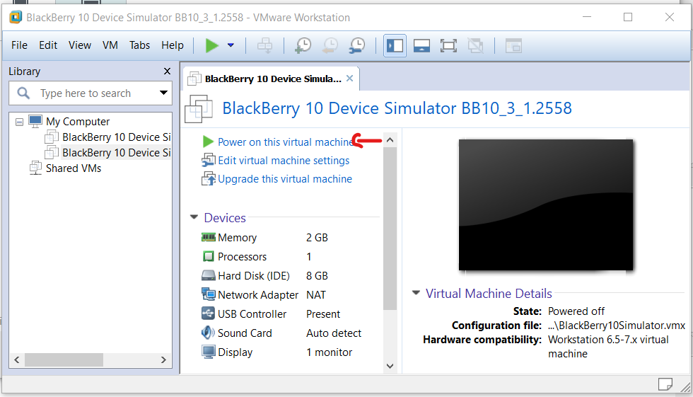Click the black virtual machine preview thumbnail
Screen dimensions: 693x397
546,205
